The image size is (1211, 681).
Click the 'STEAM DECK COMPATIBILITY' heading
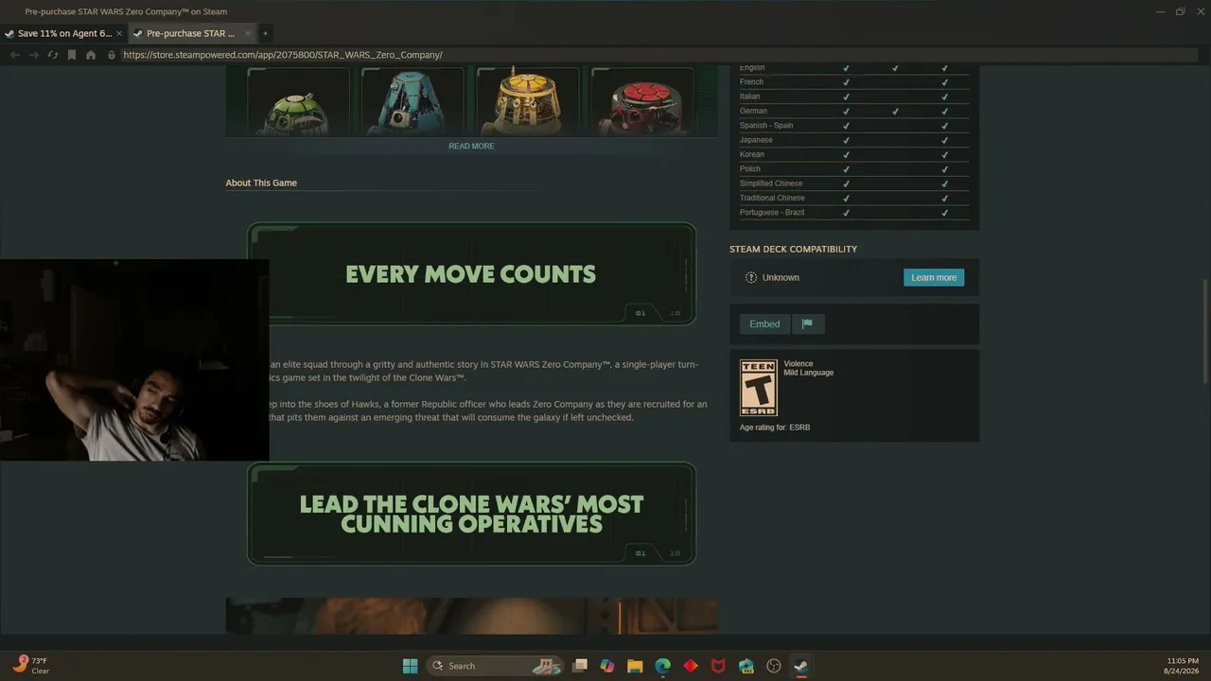[x=793, y=249]
